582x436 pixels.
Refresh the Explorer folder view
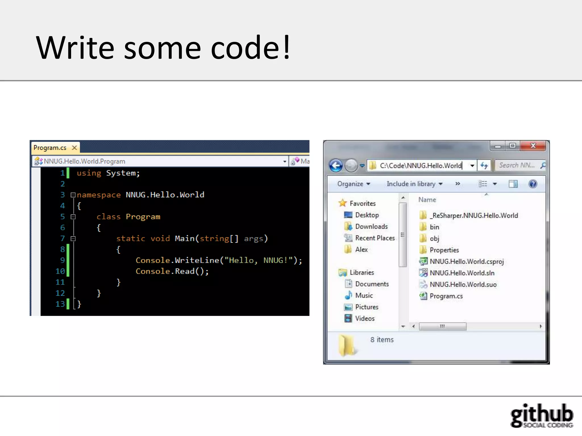484,165
